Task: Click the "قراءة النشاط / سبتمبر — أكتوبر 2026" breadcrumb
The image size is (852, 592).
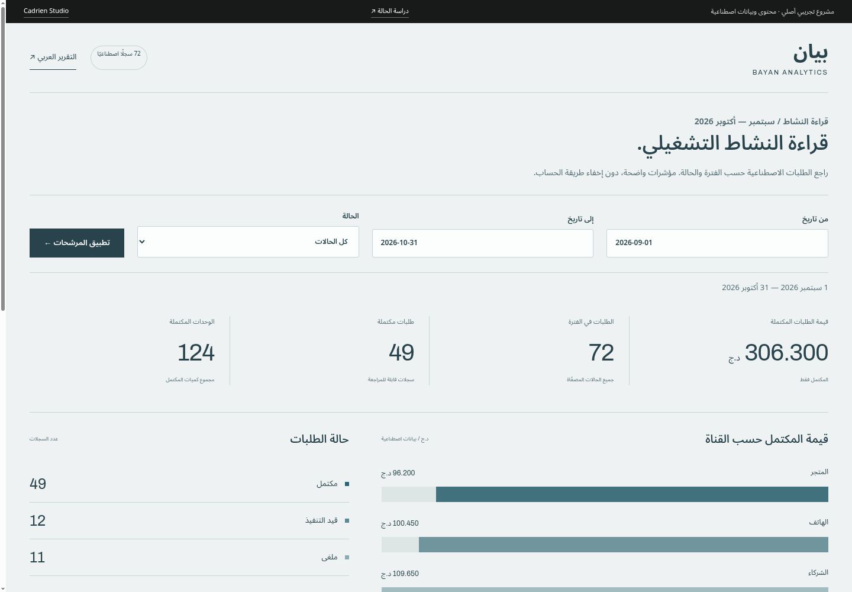Action: click(761, 122)
